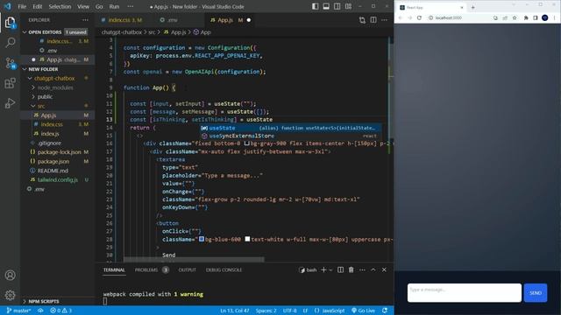
Task: Select useState autocomplete suggestion
Action: [x=290, y=128]
